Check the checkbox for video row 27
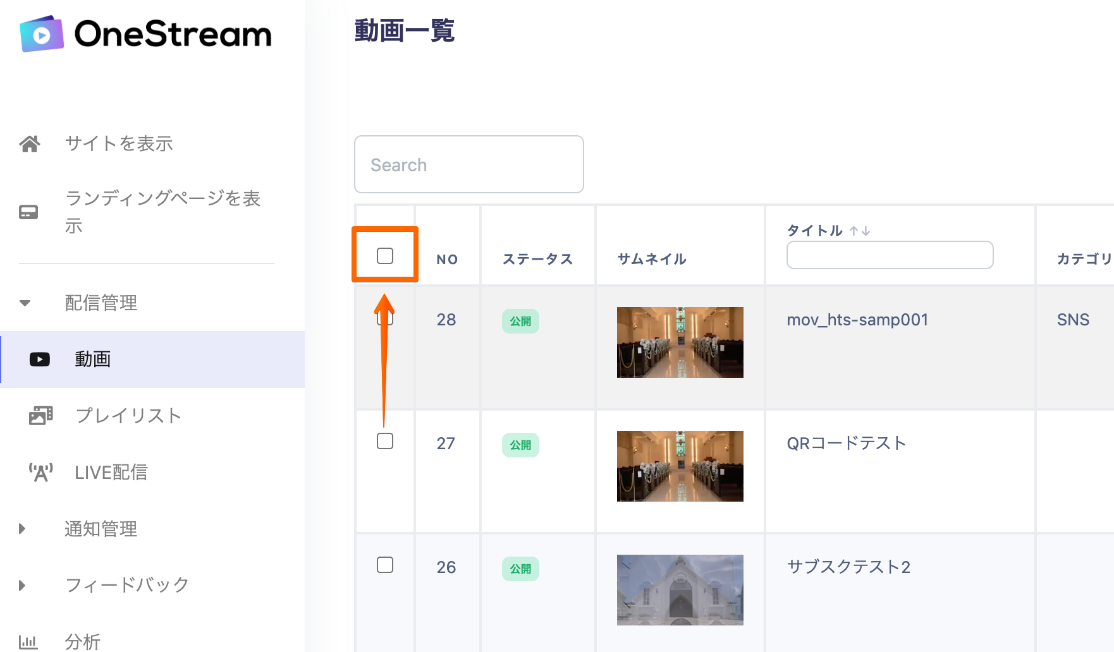The image size is (1114, 652). [x=385, y=441]
